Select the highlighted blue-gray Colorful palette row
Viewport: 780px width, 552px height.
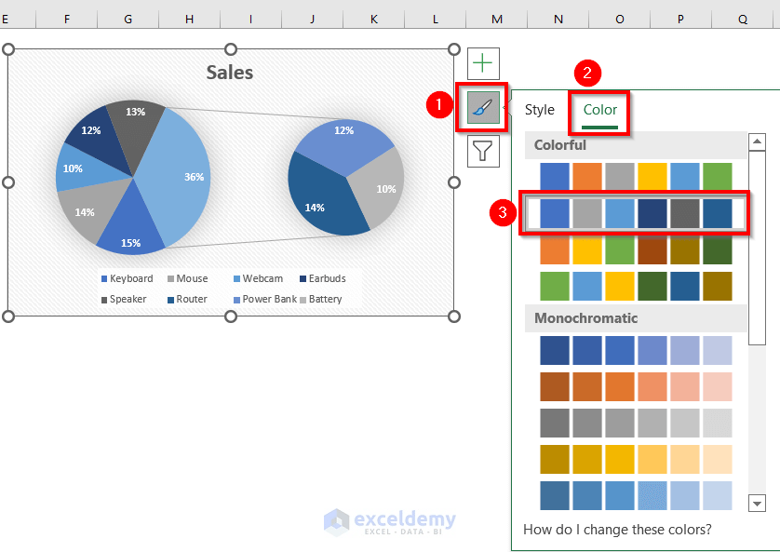click(x=636, y=212)
